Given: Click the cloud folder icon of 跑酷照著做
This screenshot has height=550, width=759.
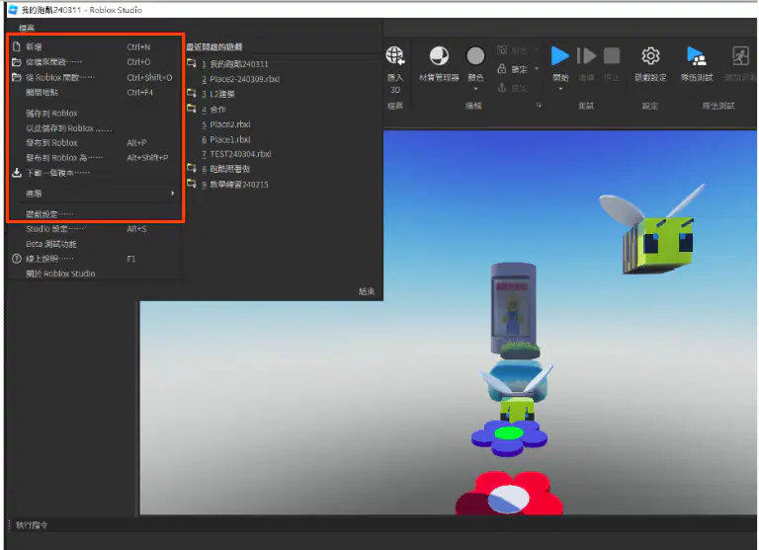Looking at the screenshot, I should coord(192,168).
